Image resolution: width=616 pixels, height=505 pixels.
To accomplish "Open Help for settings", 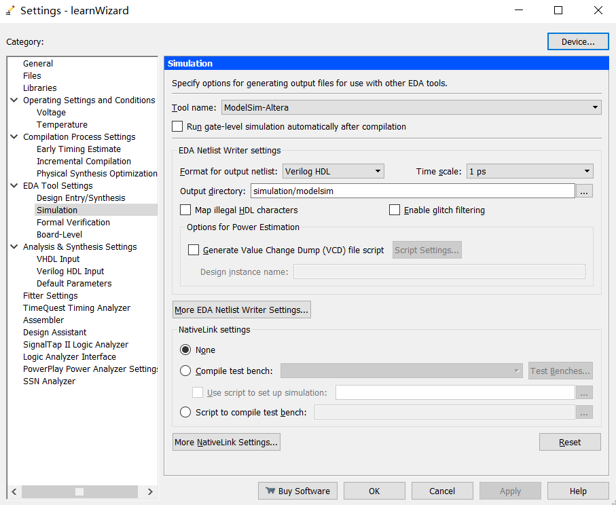I will point(578,491).
